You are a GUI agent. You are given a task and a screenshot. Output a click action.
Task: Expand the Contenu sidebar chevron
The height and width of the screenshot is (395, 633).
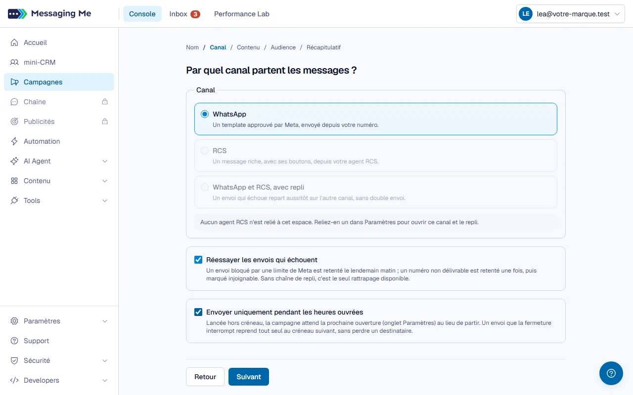(105, 181)
